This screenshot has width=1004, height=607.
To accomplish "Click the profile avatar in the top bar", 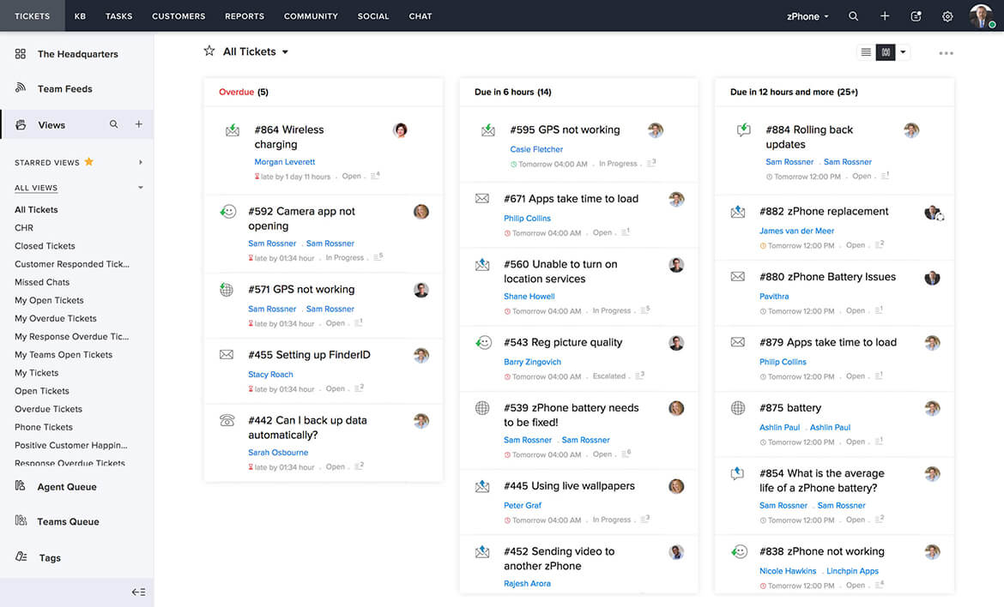I will click(x=980, y=15).
